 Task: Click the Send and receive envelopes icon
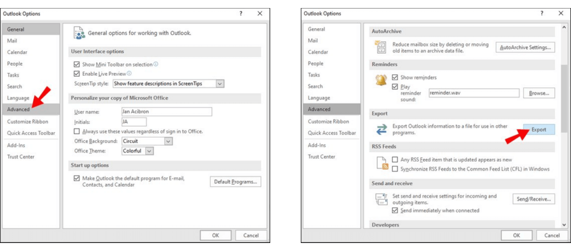point(382,199)
